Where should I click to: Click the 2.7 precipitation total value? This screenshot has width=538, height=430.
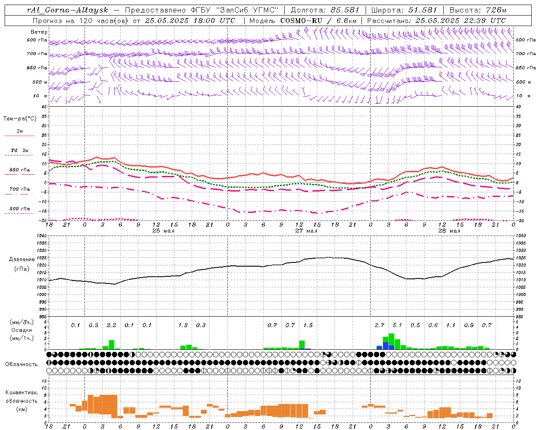tap(380, 325)
